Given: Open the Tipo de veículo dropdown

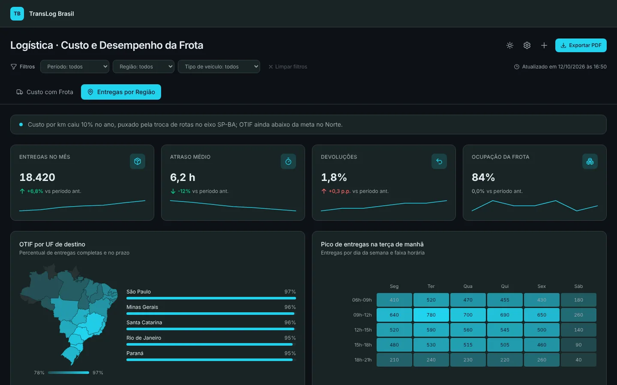Looking at the screenshot, I should 219,67.
